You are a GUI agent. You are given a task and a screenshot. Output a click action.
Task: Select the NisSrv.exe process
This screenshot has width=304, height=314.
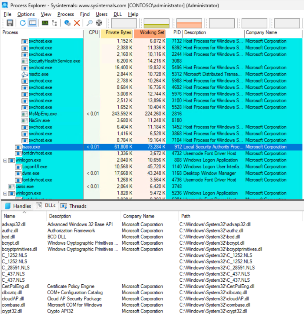(x=39, y=121)
